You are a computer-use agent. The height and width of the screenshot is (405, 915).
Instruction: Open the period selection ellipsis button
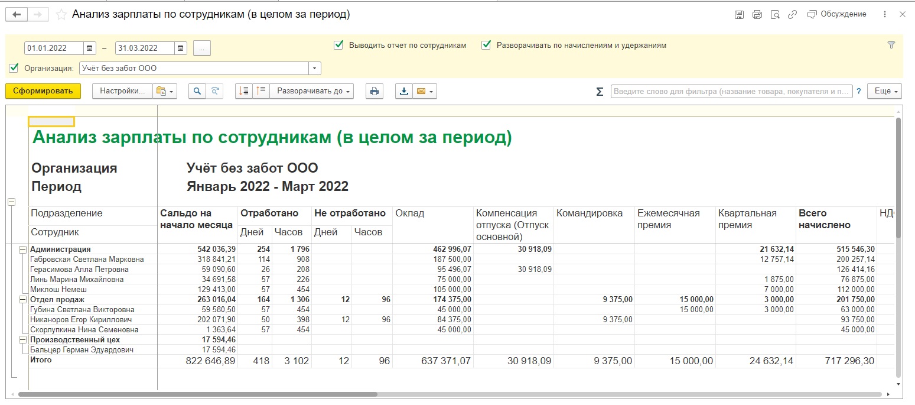click(x=202, y=48)
